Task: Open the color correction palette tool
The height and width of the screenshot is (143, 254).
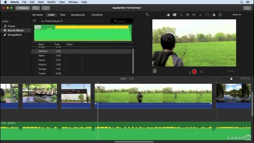Action: coord(175,15)
